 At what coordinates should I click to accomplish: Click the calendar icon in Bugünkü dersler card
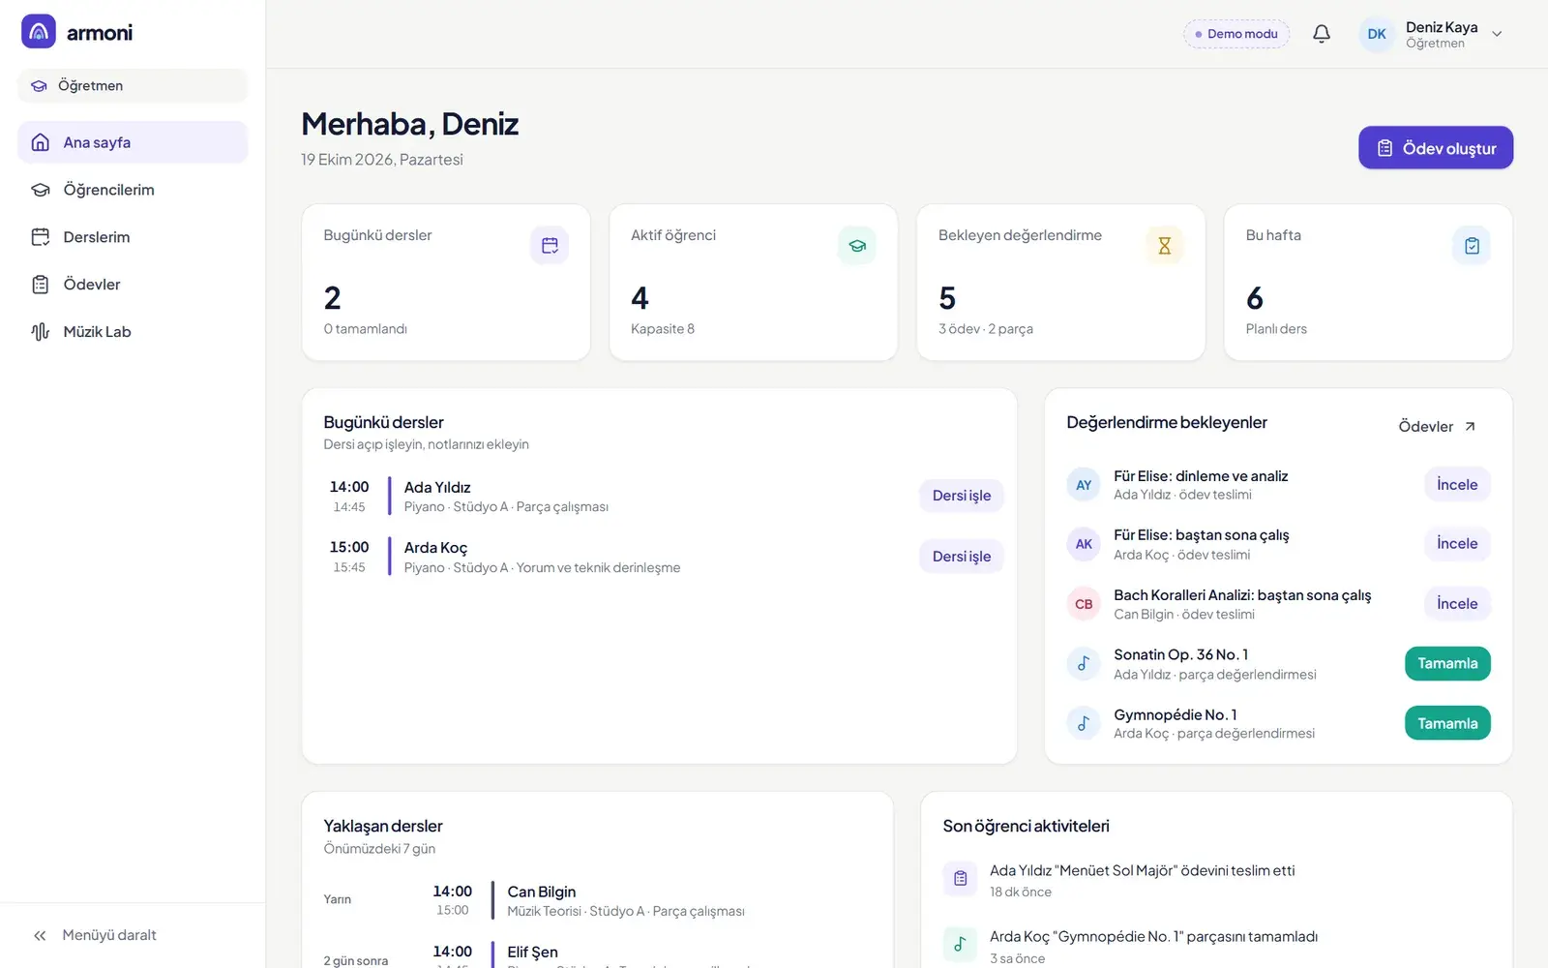point(550,245)
